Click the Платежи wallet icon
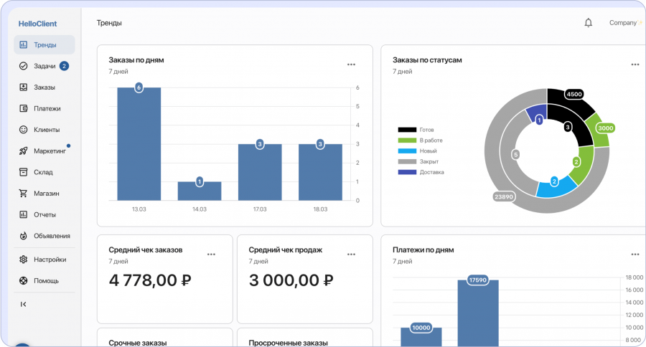Screen dimensions: 646x347 pyautogui.click(x=24, y=108)
